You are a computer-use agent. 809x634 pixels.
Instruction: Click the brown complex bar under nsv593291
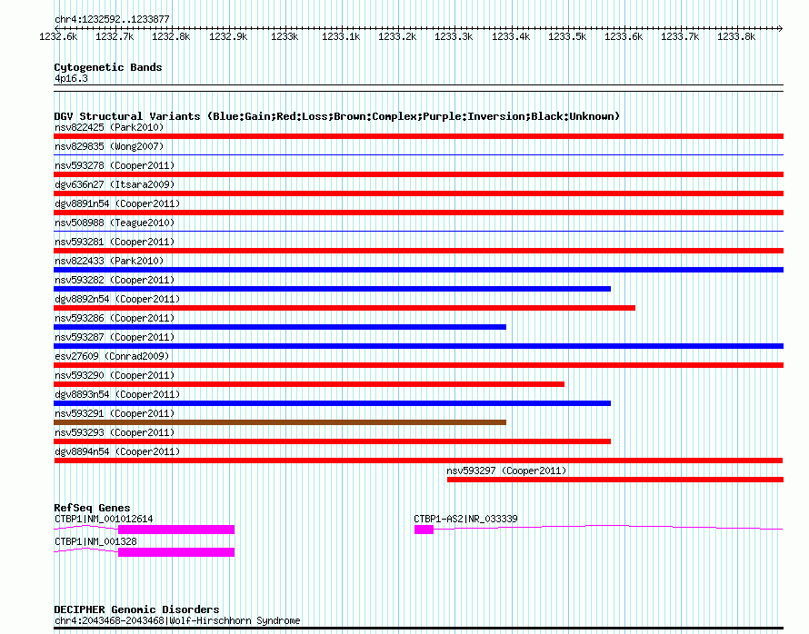tap(280, 422)
